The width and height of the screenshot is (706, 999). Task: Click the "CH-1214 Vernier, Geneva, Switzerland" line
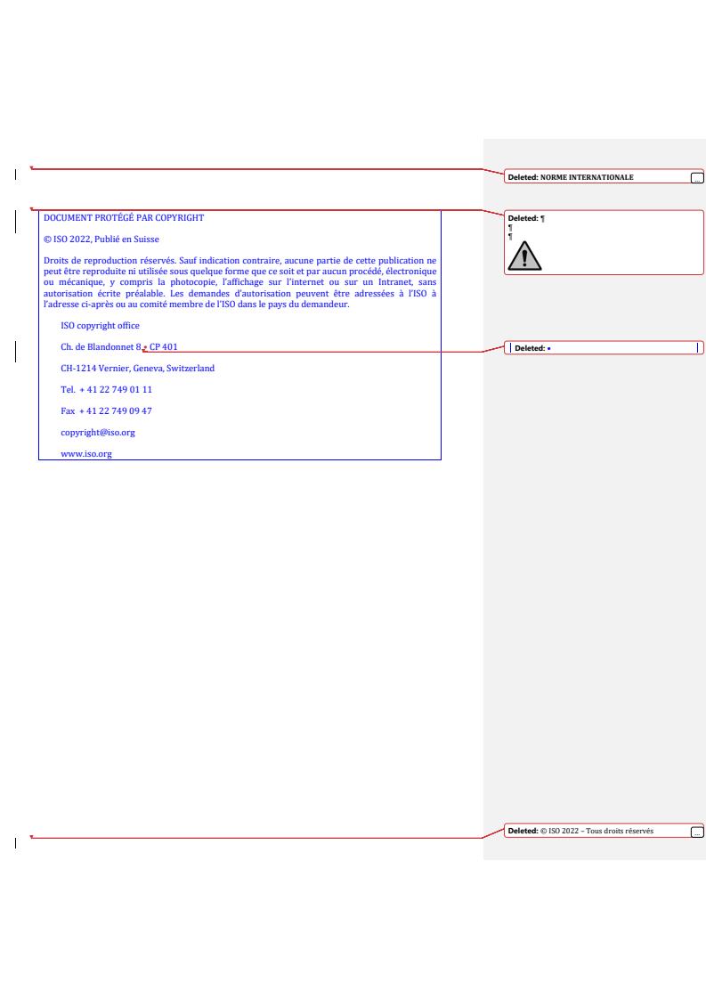[x=137, y=369]
